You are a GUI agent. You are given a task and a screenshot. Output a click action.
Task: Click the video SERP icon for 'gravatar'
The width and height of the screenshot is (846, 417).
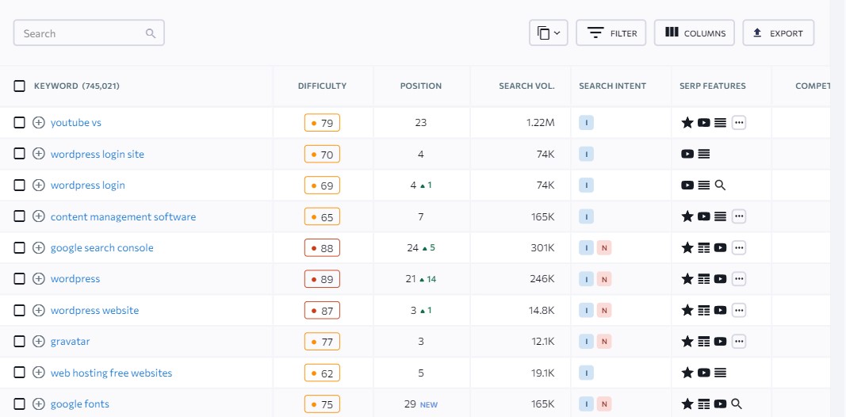720,342
